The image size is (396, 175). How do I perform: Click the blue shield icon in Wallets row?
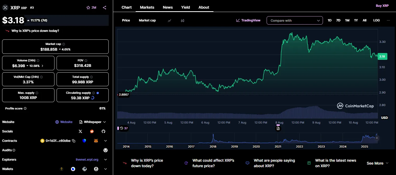(x=73, y=169)
